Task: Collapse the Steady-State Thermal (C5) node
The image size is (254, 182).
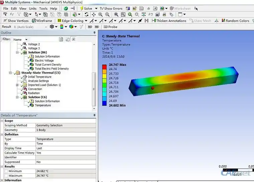Action: [x=10, y=73]
